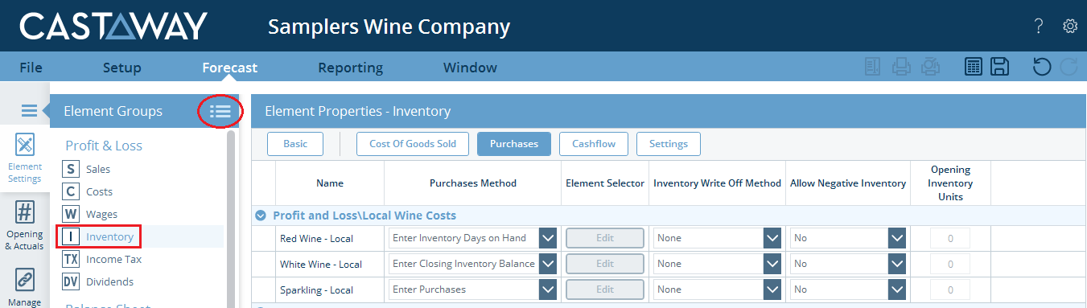Open the settings gear icon
The height and width of the screenshot is (308, 1087).
(x=1070, y=27)
